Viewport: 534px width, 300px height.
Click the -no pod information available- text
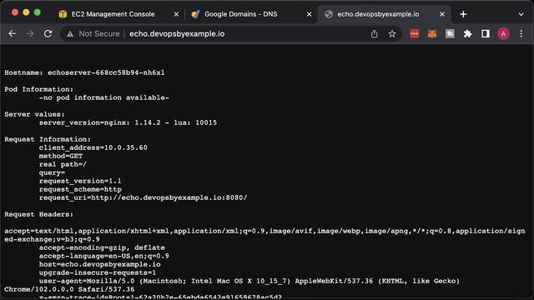[x=103, y=97]
